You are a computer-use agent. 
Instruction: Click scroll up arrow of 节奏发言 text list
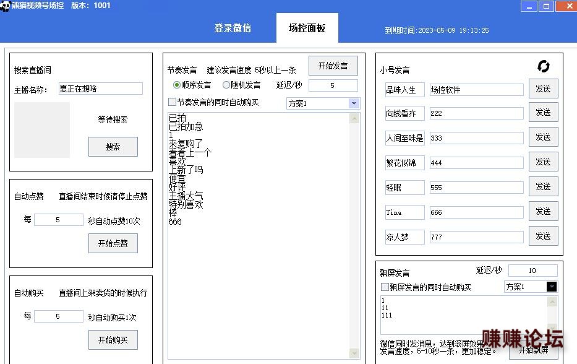tap(354, 118)
